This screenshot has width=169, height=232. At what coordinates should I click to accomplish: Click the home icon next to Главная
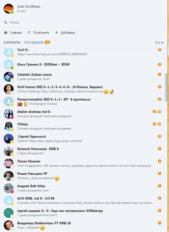[6, 32]
